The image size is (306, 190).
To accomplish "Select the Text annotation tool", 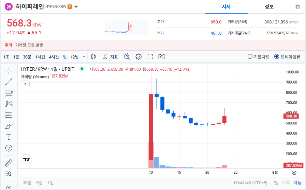I will point(9,137).
